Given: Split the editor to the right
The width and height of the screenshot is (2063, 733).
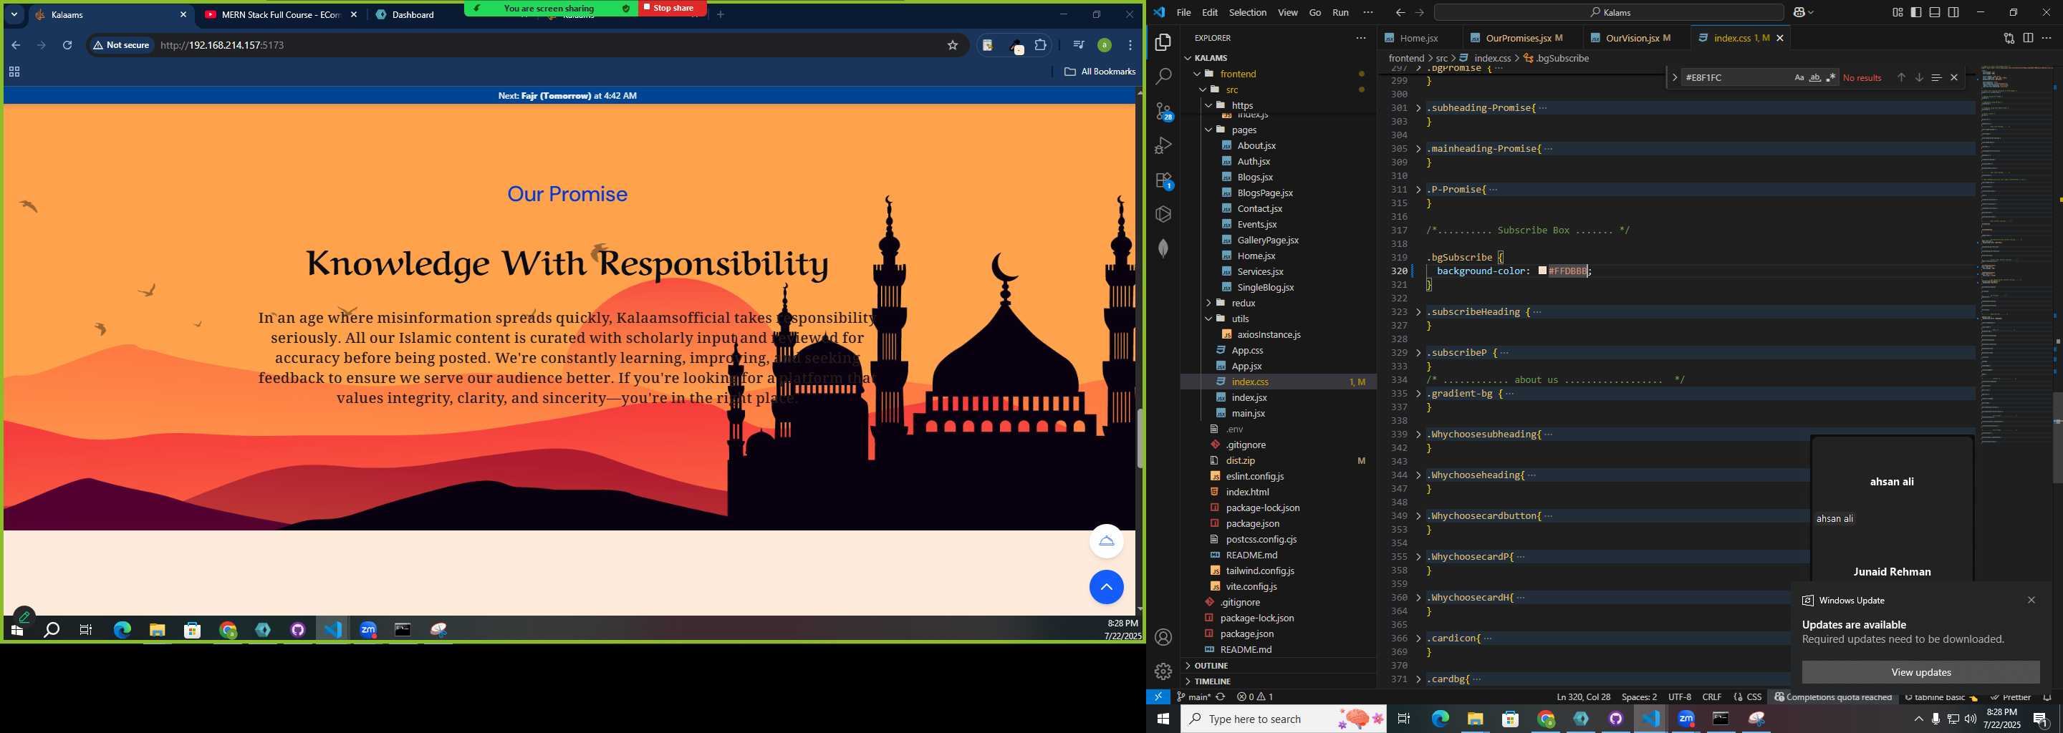Looking at the screenshot, I should [2028, 38].
